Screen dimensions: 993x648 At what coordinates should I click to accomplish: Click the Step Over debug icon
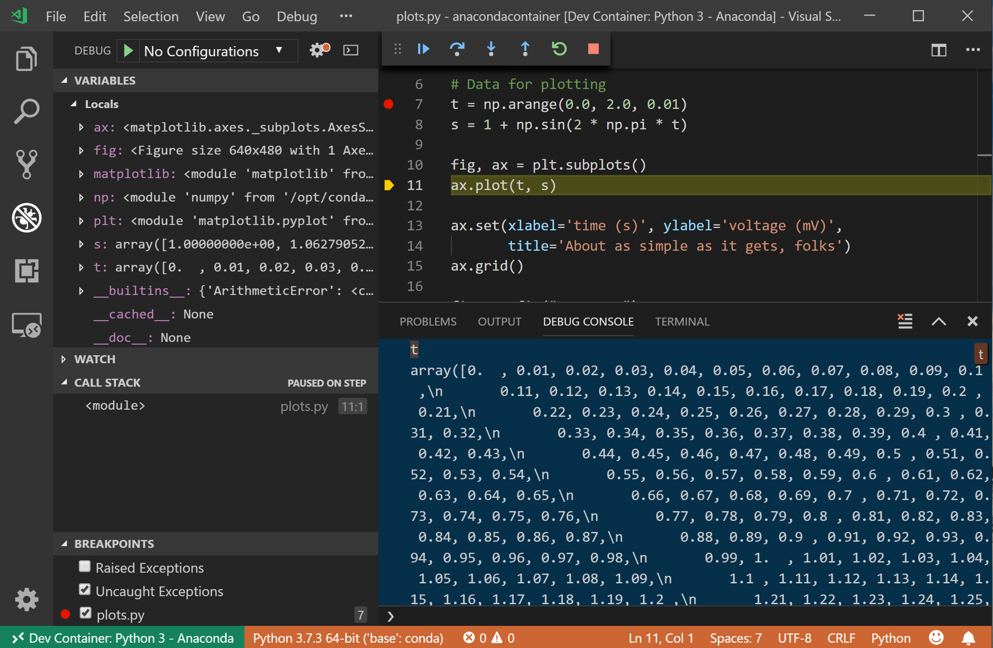point(457,49)
